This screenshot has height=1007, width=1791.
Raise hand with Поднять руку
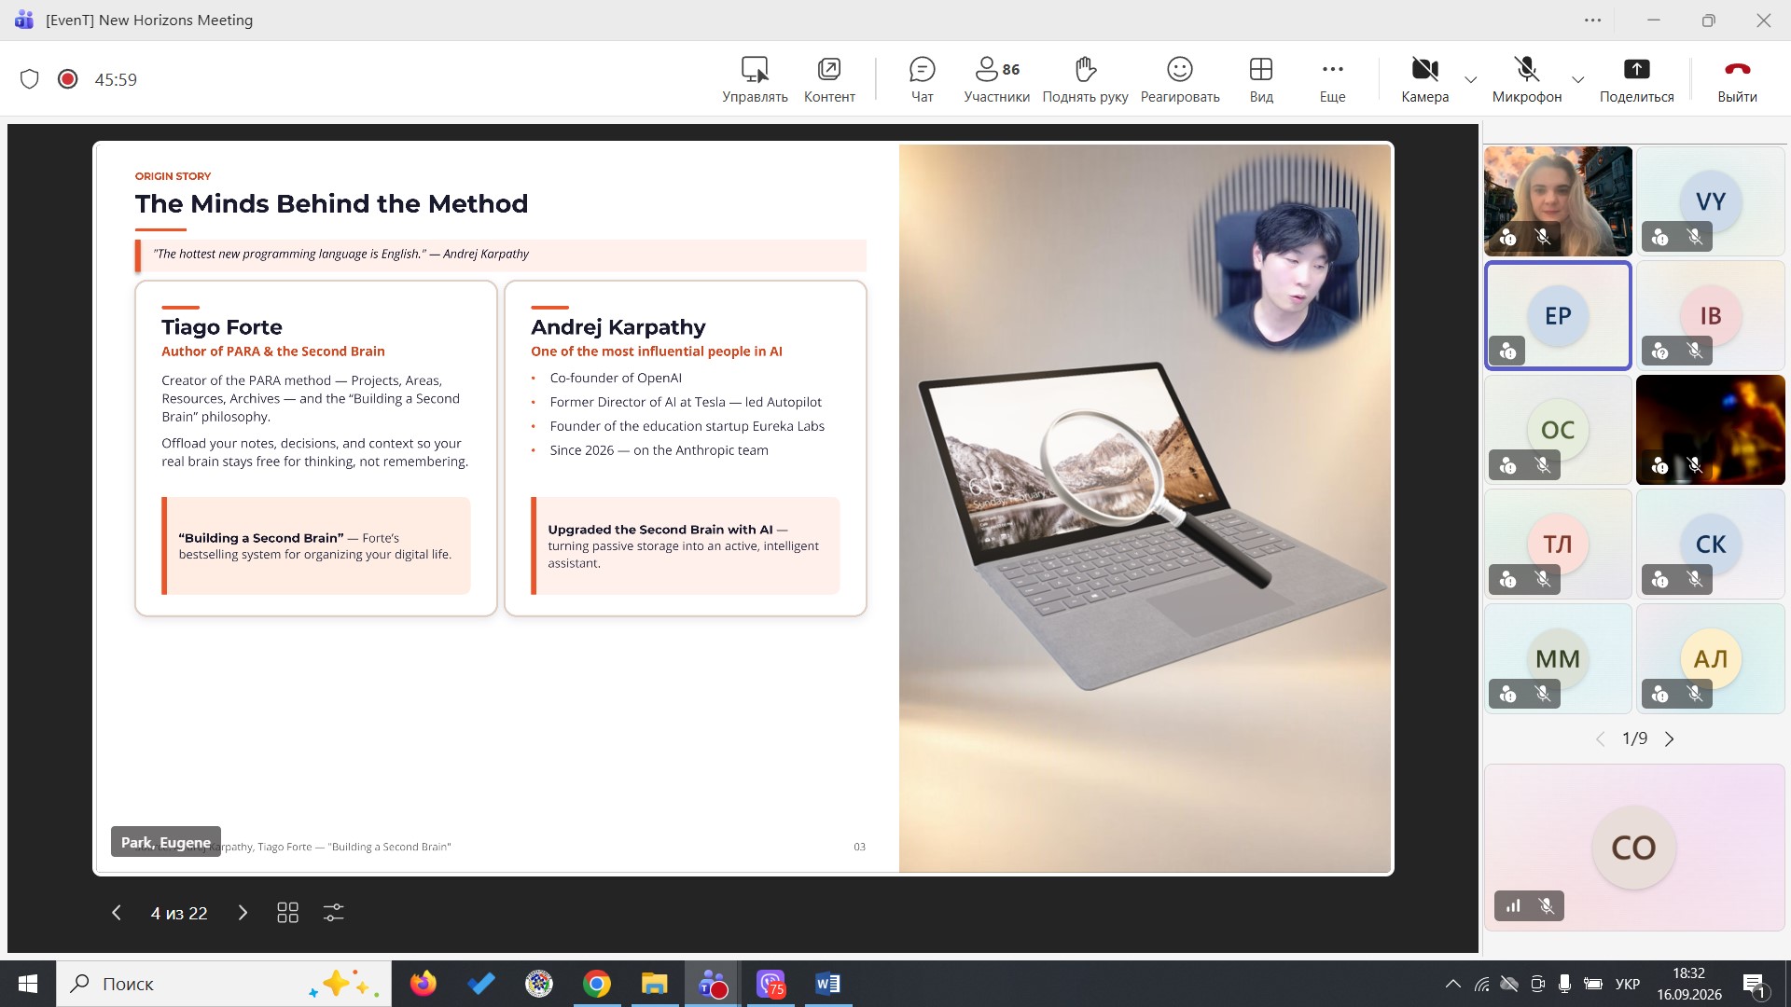(1085, 79)
